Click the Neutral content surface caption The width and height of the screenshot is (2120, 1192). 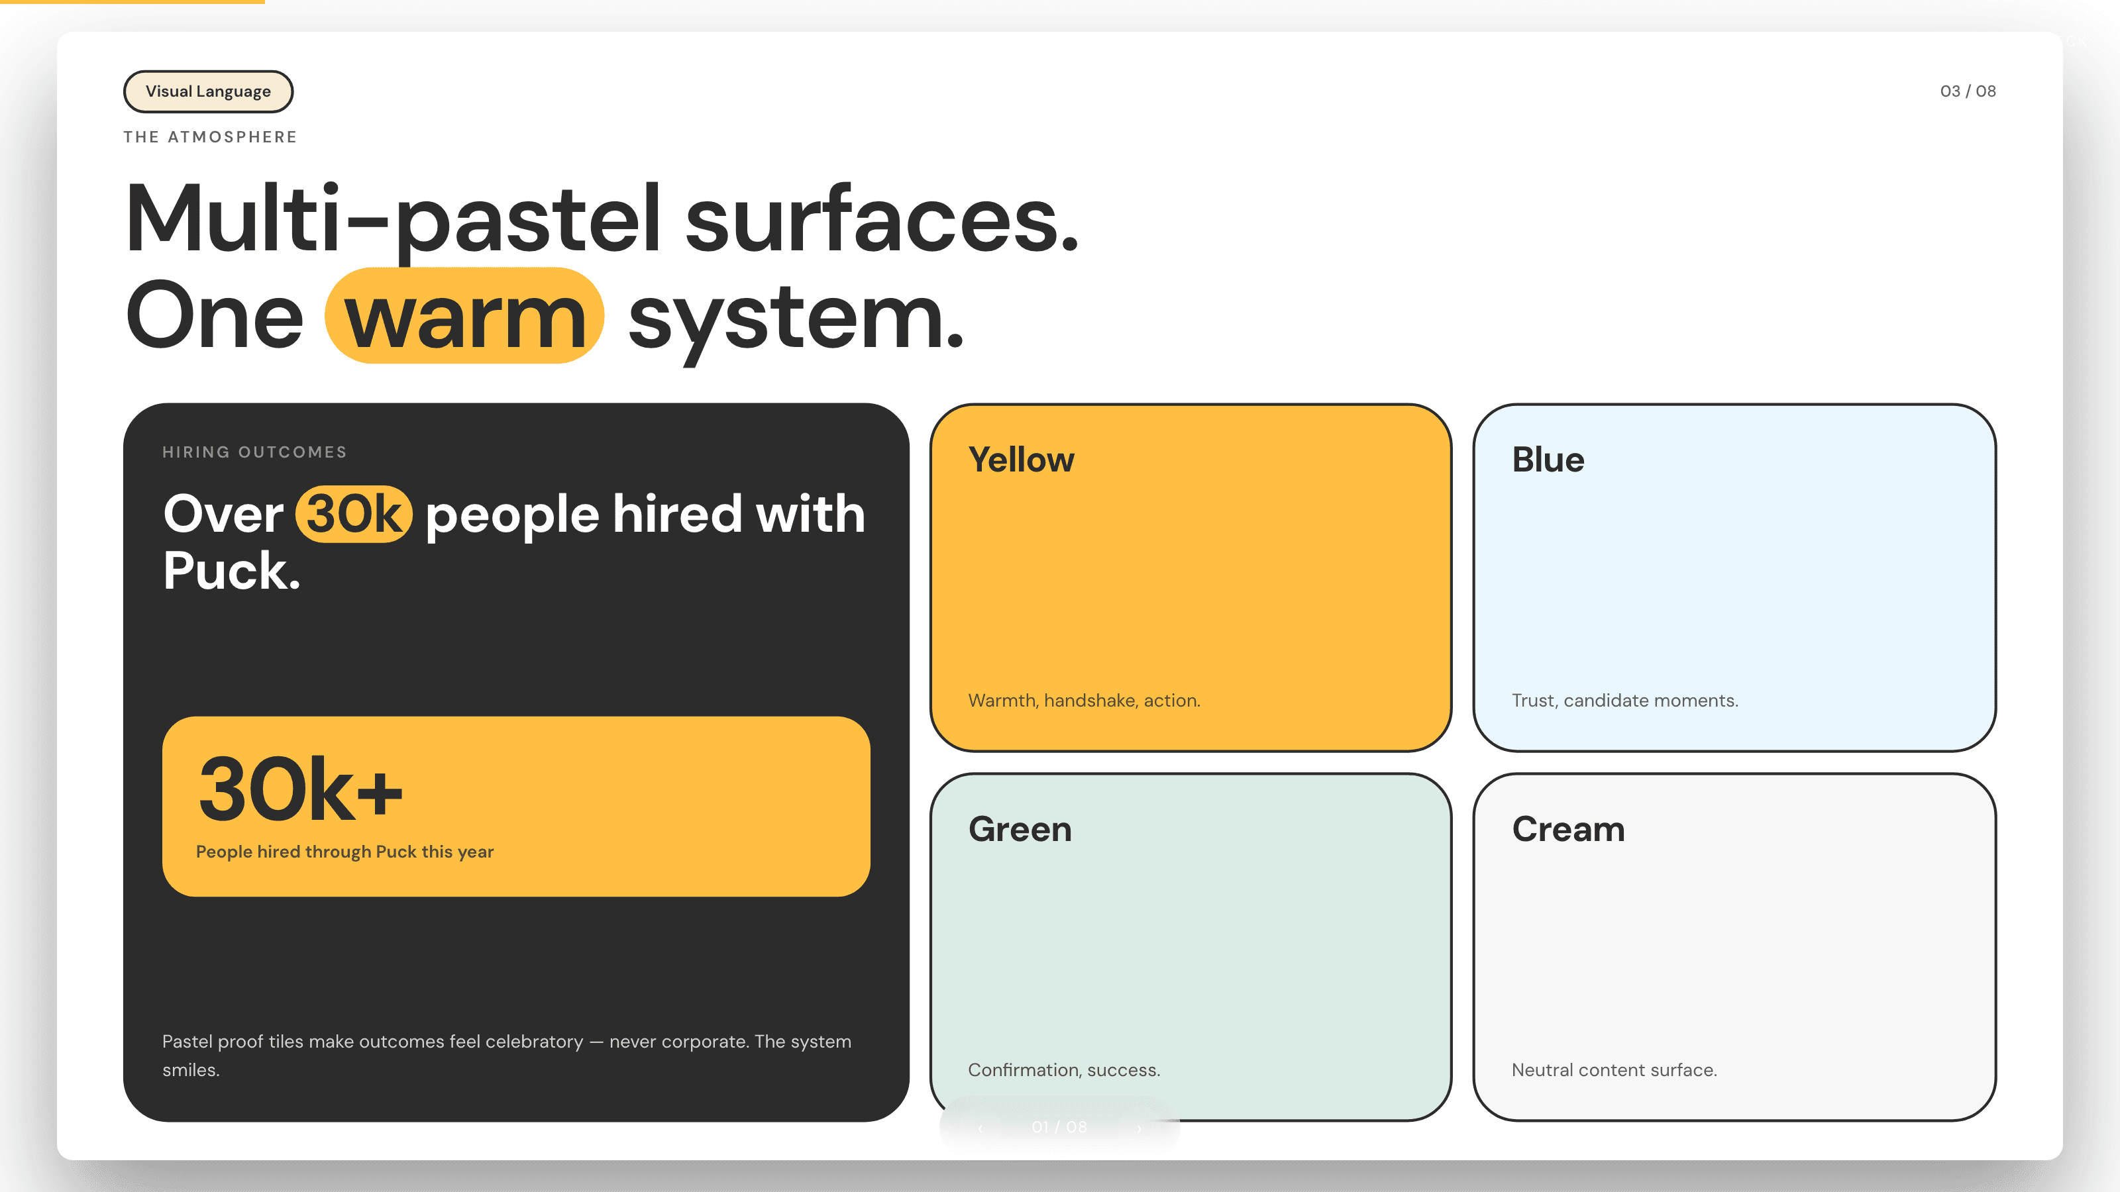(1614, 1069)
